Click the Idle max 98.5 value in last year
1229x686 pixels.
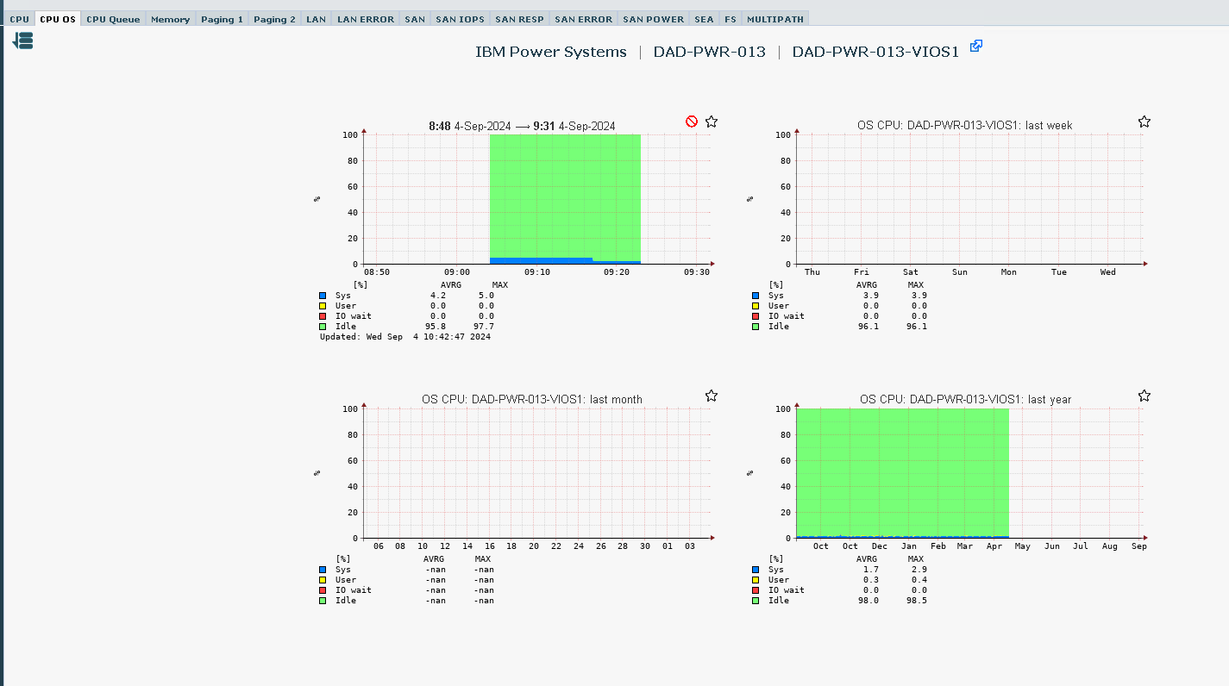[919, 601]
